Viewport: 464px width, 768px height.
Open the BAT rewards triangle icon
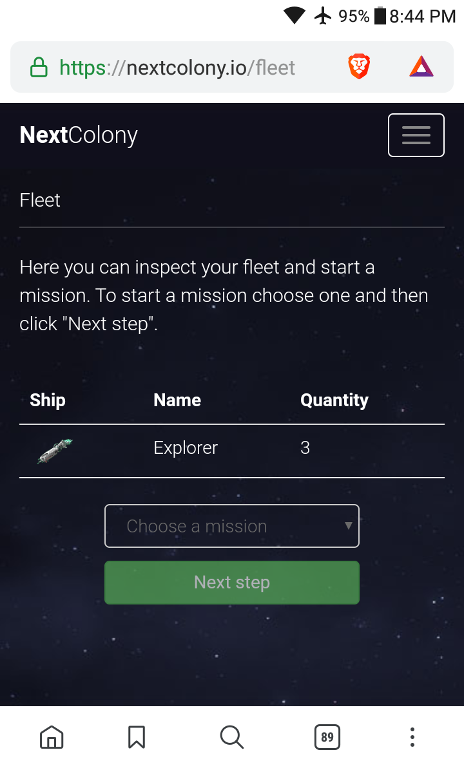[x=421, y=66]
